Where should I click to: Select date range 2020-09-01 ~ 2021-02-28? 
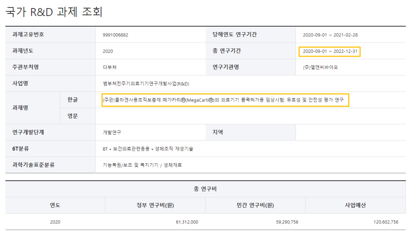pos(330,35)
